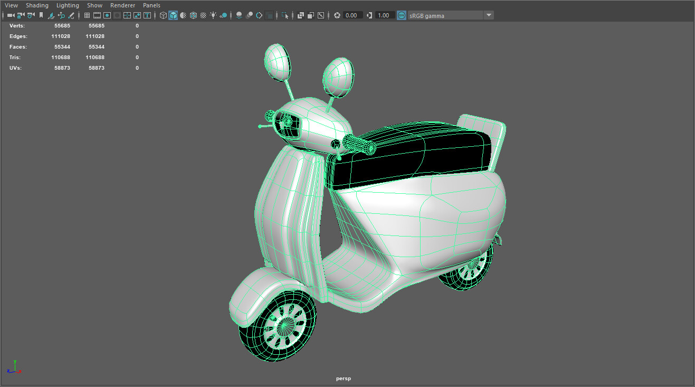Viewport: 695px width, 387px height.
Task: Select wireframe display mode
Action: click(x=164, y=15)
